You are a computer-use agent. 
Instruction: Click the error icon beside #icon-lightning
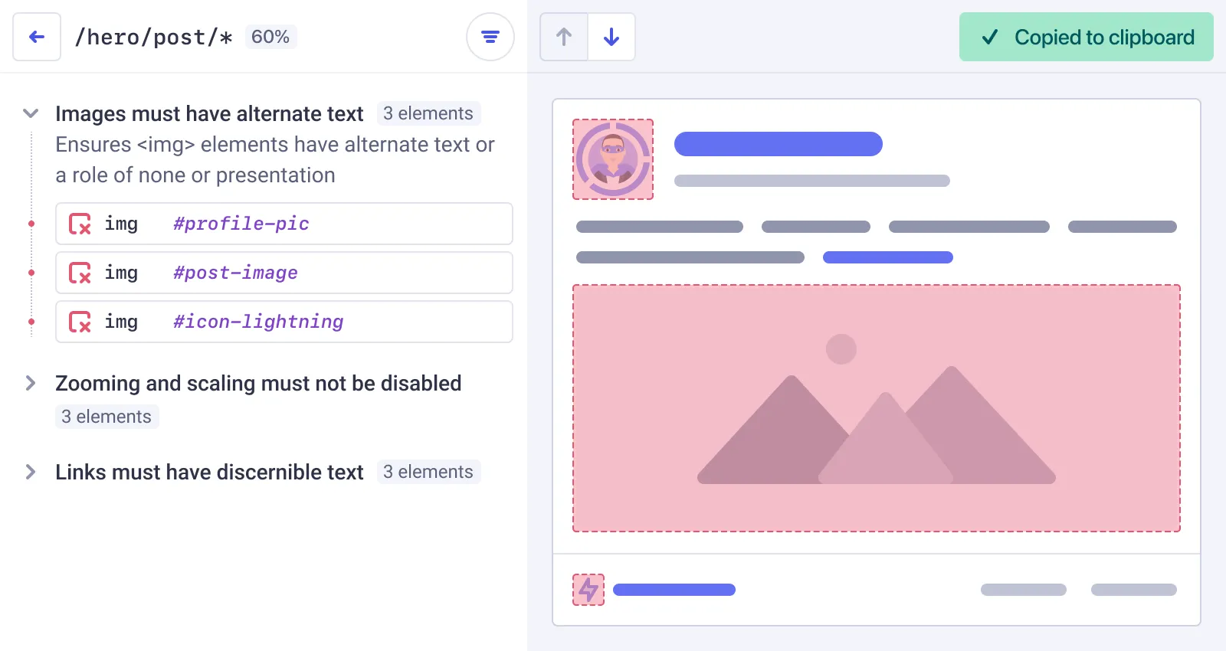click(80, 322)
